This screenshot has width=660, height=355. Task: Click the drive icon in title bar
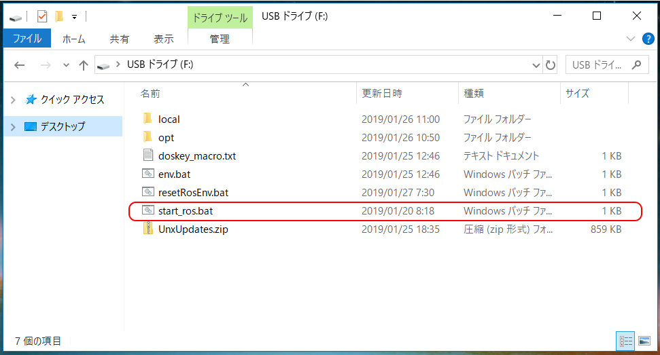[16, 18]
